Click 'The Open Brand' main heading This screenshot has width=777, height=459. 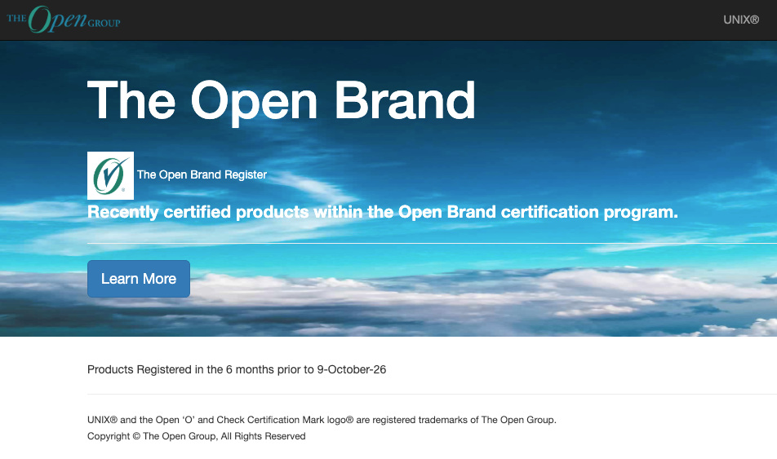[282, 101]
